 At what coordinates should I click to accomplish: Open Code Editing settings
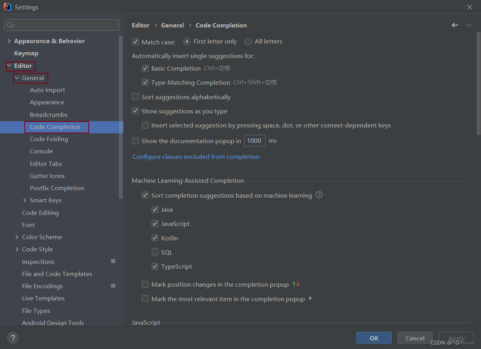point(40,213)
